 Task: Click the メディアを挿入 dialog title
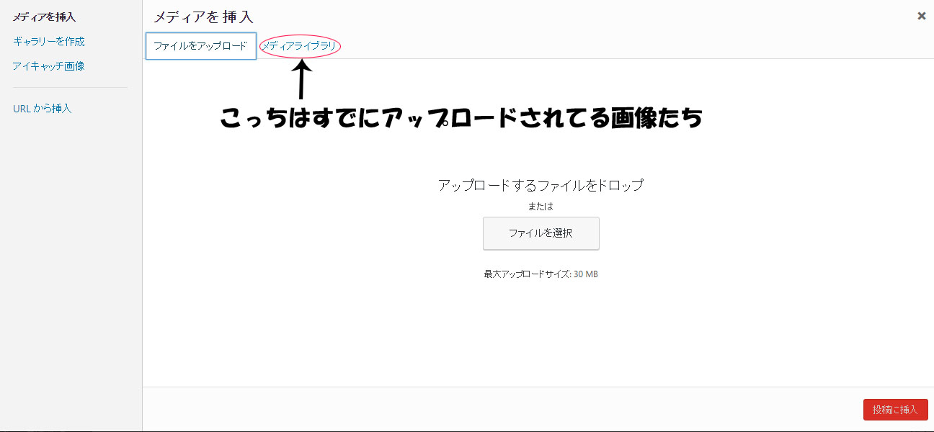(x=203, y=17)
